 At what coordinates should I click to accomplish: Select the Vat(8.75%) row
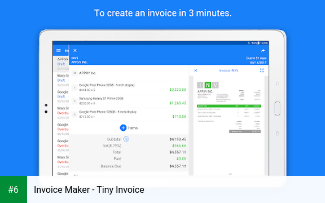click(129, 146)
